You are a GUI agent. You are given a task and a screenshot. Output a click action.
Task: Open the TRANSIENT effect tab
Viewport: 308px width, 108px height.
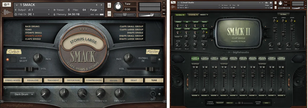(x=53, y=80)
